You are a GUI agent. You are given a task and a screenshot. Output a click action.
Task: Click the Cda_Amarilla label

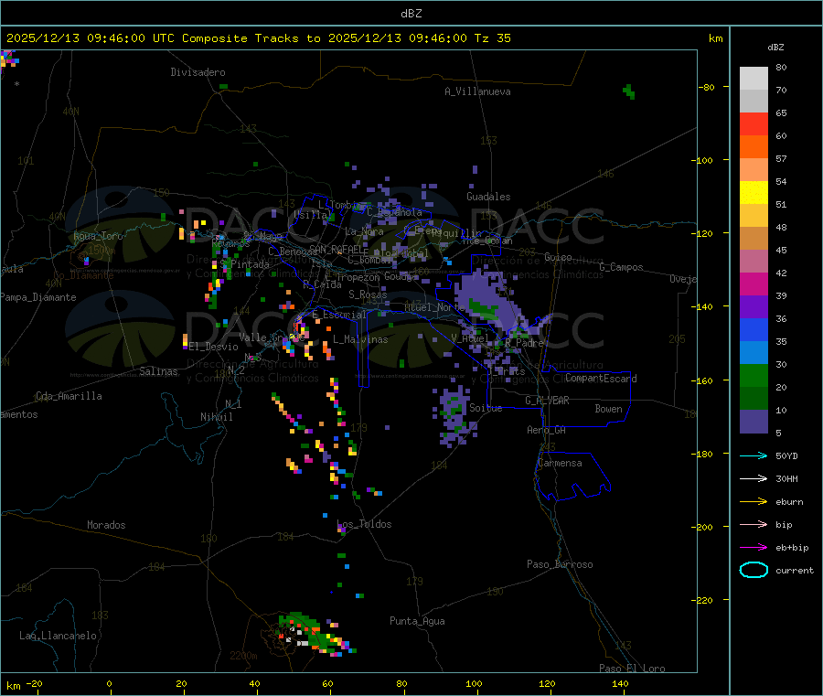[69, 396]
